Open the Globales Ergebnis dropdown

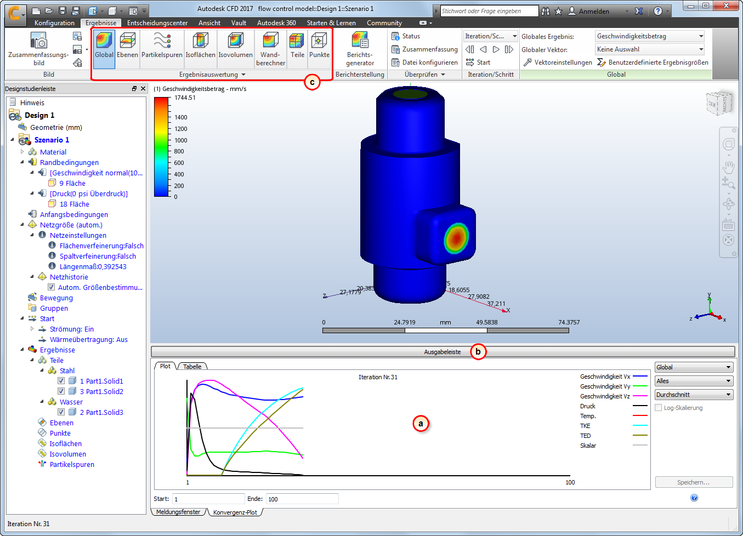tap(650, 36)
